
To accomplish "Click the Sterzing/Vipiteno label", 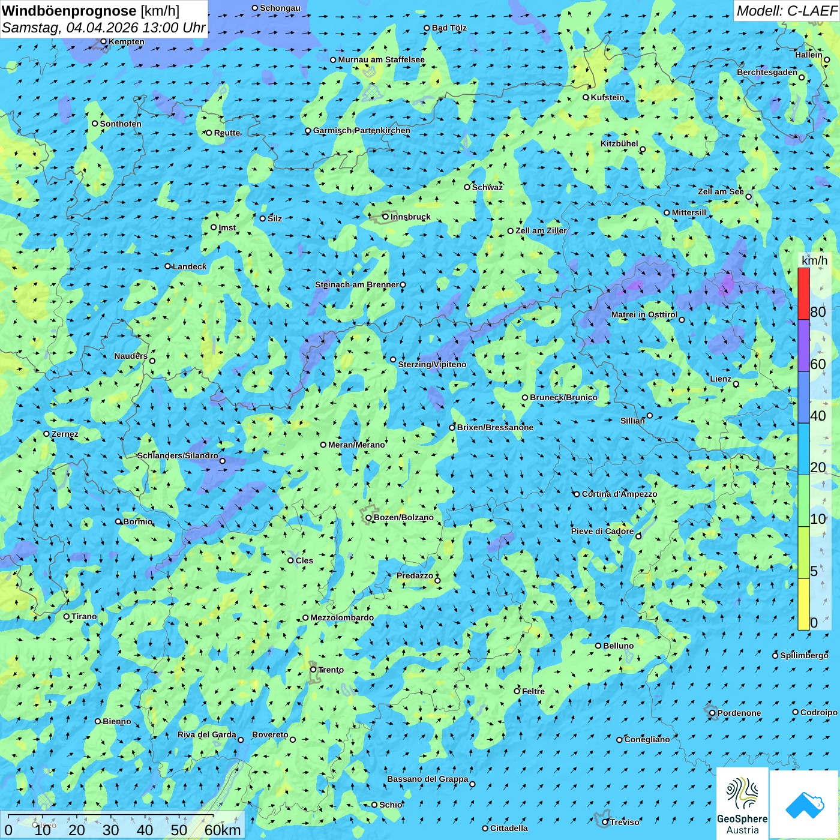I will click(432, 364).
